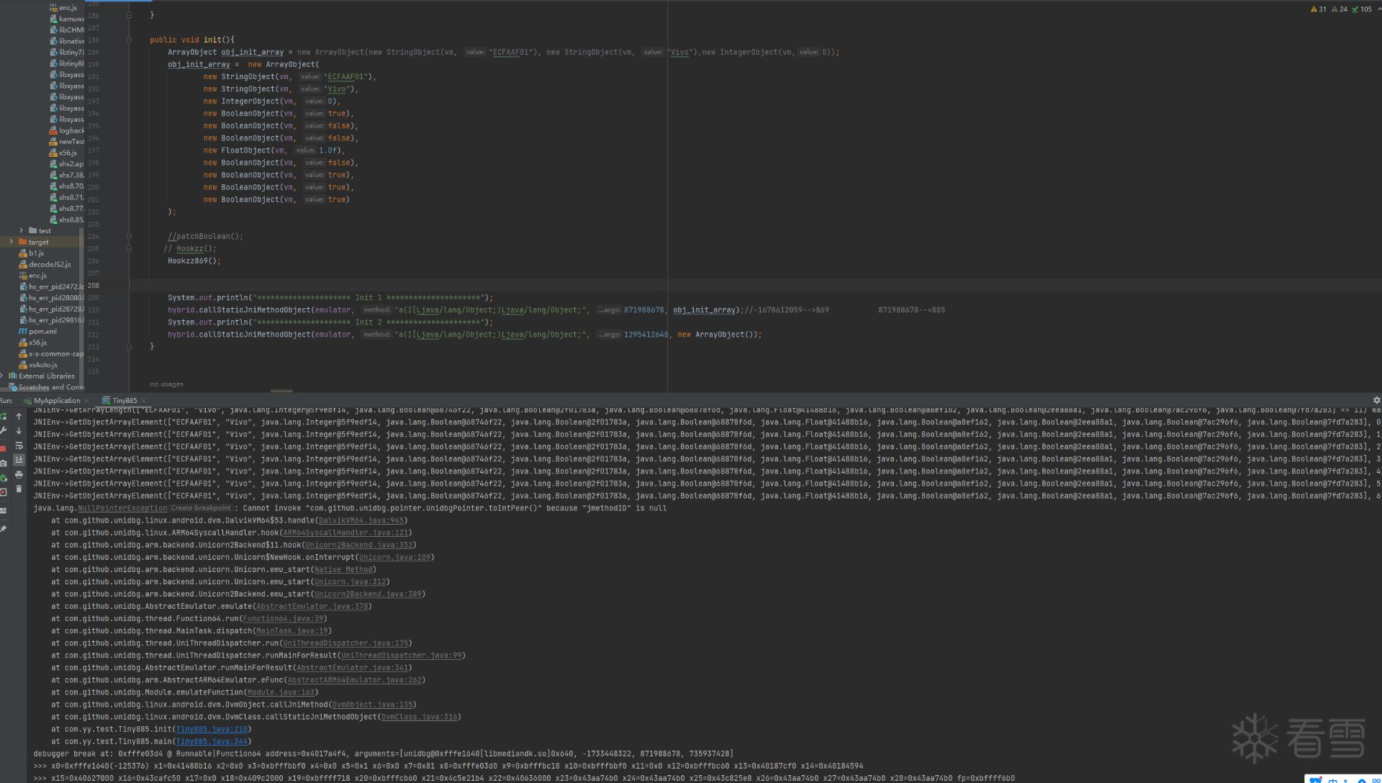Collapse the init() method fold marker

click(x=129, y=40)
